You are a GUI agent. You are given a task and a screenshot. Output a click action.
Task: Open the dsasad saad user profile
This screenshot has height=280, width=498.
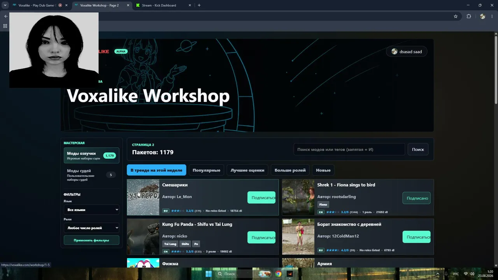[x=407, y=52]
